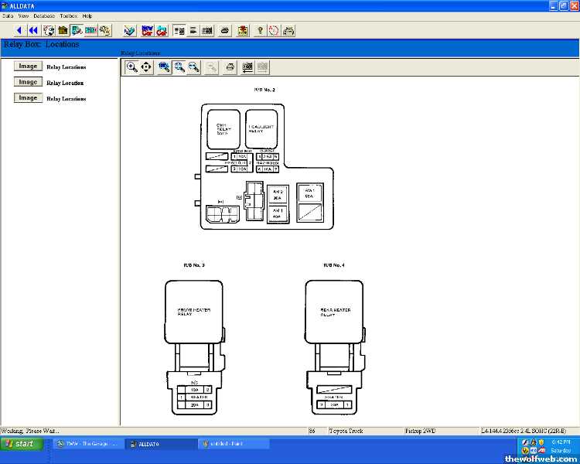Click the first Image button
The width and height of the screenshot is (580, 464).
[x=28, y=67]
